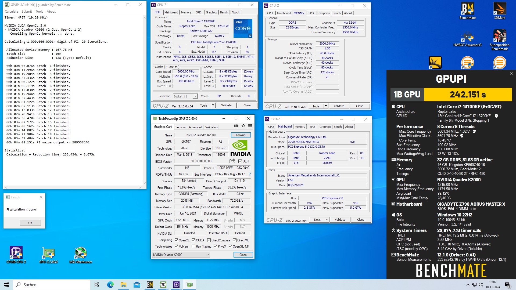This screenshot has width=516, height=290.
Task: Toggle the UEFI checkbox in GPU-Z
Action: [240, 161]
